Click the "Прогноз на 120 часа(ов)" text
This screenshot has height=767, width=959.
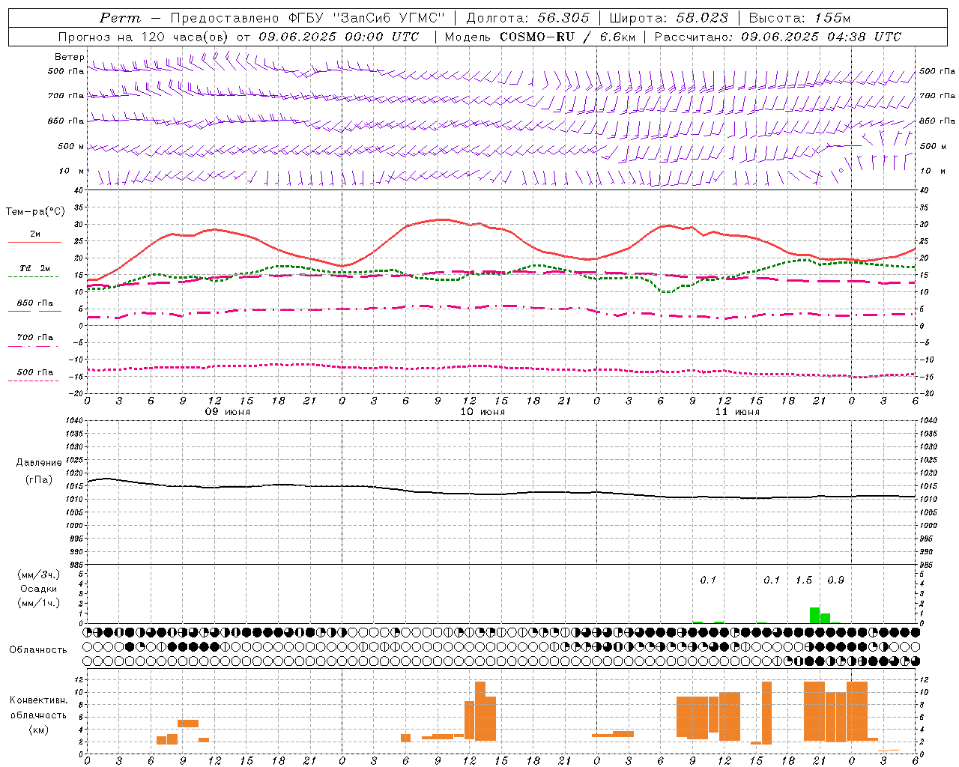tap(145, 37)
